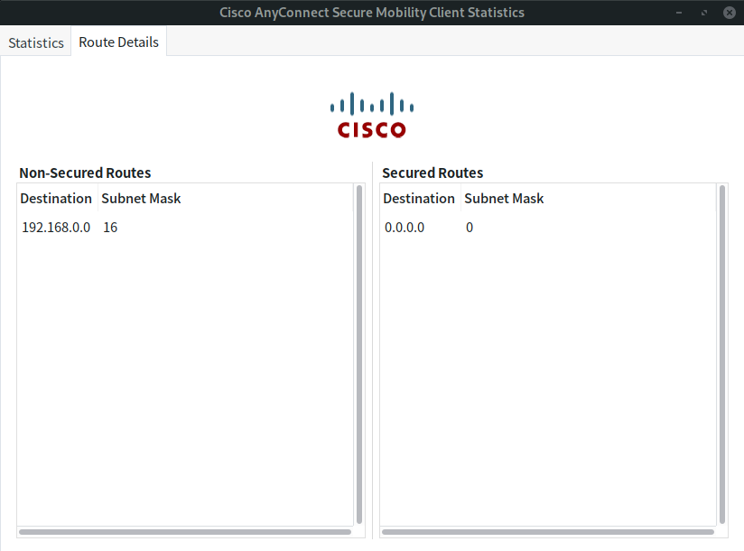Click the Non-Secured Routes heading

click(85, 173)
